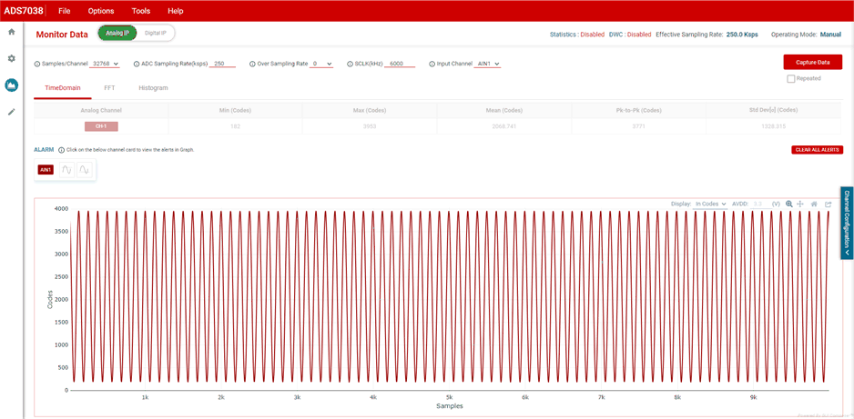Expand the Input Channel AIN1 dropdown
This screenshot has height=419, width=854.
(x=488, y=65)
